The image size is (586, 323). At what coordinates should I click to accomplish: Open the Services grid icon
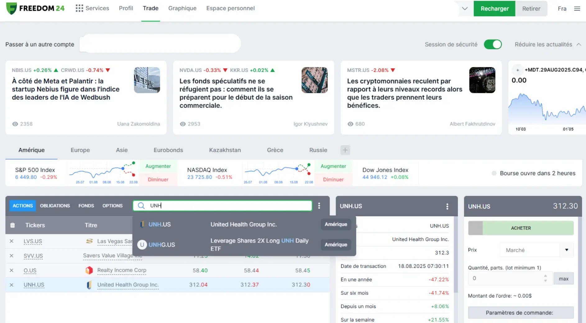tap(79, 8)
